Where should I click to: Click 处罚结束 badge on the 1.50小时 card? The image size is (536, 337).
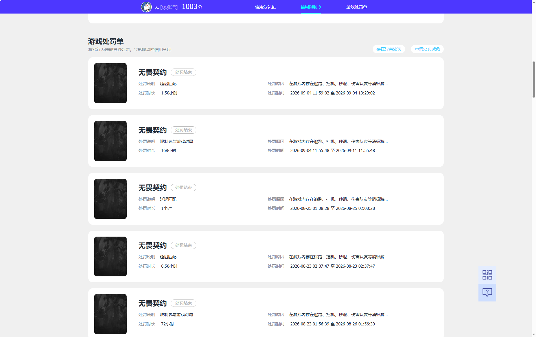click(x=183, y=72)
